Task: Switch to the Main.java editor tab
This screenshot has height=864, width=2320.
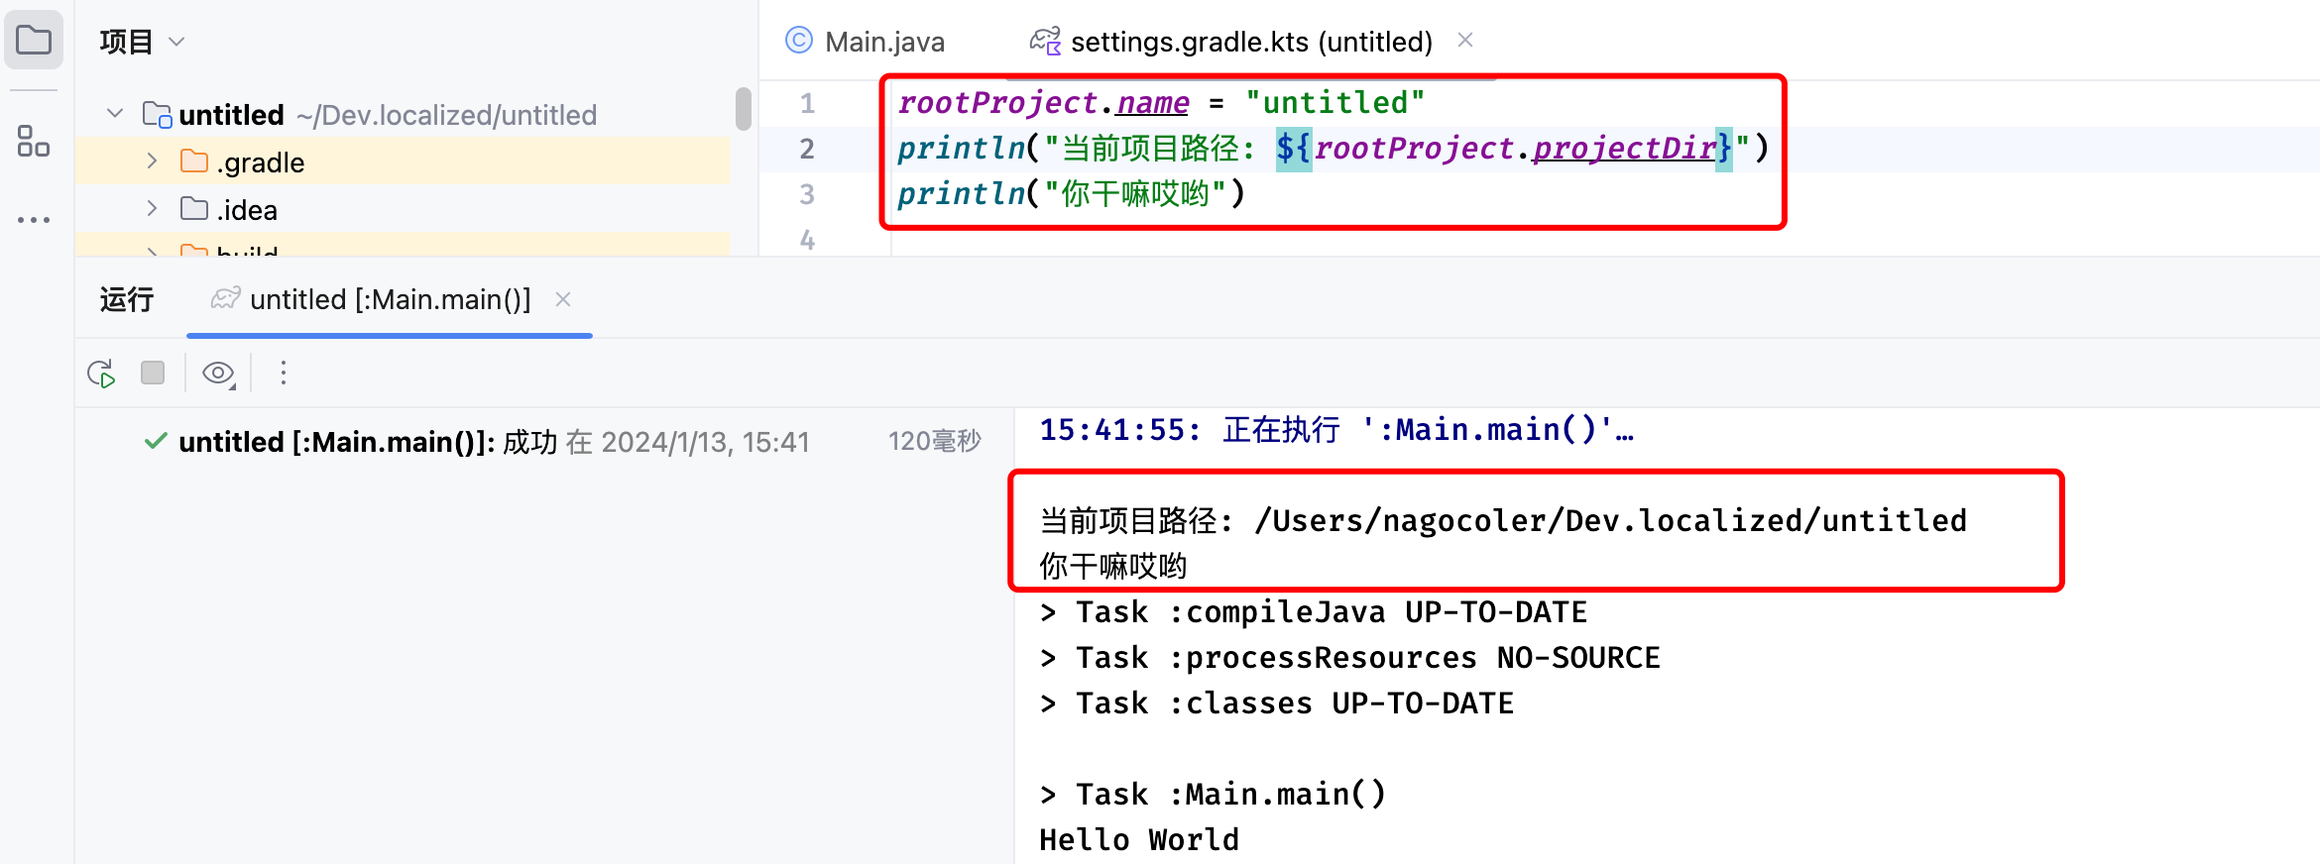Action: pyautogui.click(x=884, y=42)
